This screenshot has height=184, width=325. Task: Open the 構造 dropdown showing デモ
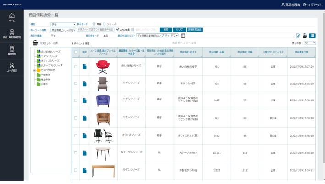[x=63, y=24]
